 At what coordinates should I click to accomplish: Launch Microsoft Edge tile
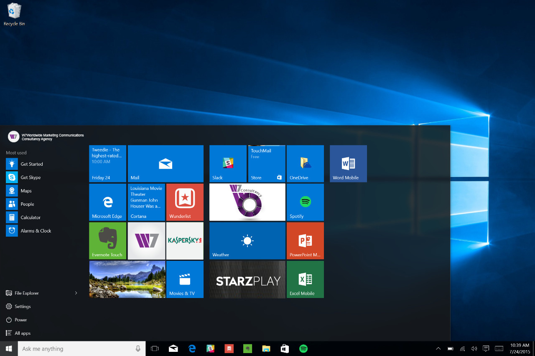coord(107,202)
